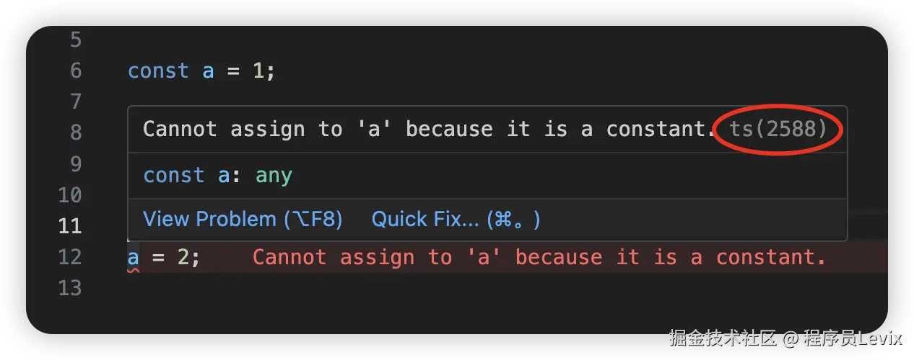Select line number 10 in the gutter
The image size is (914, 360).
[x=69, y=195]
